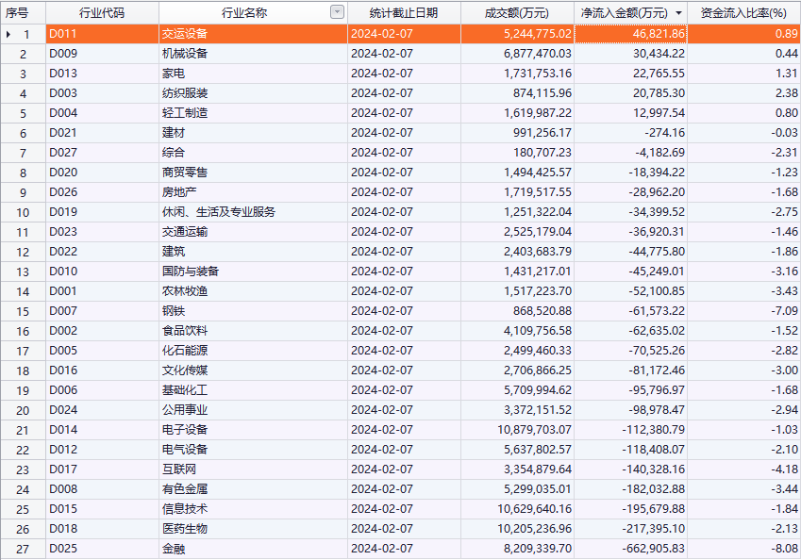Click the current-row indicator arrow beside row 1

point(9,34)
